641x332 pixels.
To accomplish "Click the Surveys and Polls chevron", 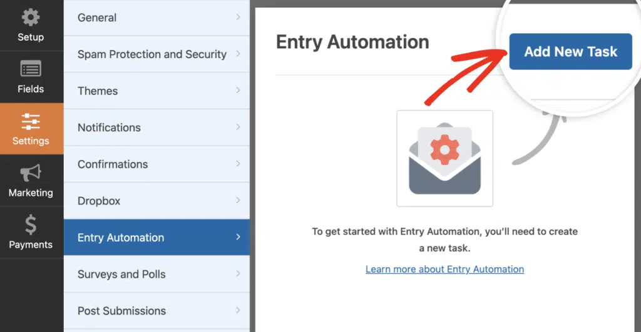I will coord(238,274).
